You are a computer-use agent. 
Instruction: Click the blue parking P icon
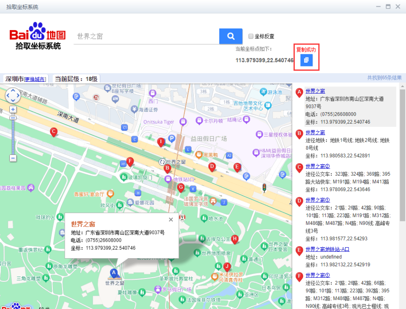click(172, 138)
